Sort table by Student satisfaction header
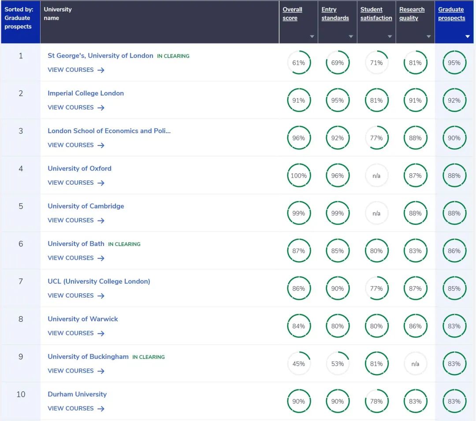 pyautogui.click(x=376, y=14)
